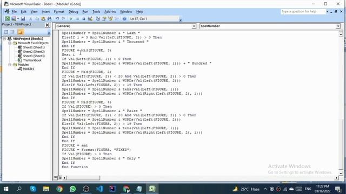Click the vertical scrollbar down arrow in code window
This screenshot has height=194, width=346.
341,174
